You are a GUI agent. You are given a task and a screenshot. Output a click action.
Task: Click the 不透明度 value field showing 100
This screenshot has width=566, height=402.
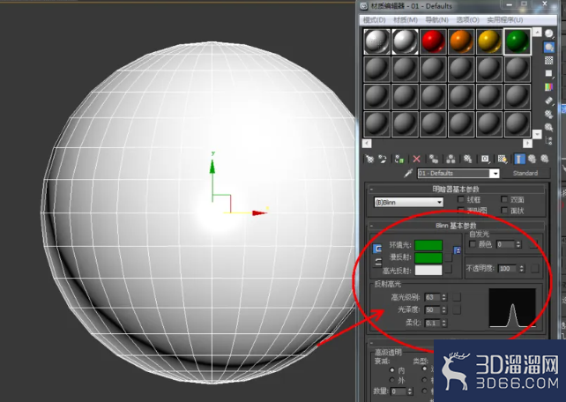(x=508, y=269)
